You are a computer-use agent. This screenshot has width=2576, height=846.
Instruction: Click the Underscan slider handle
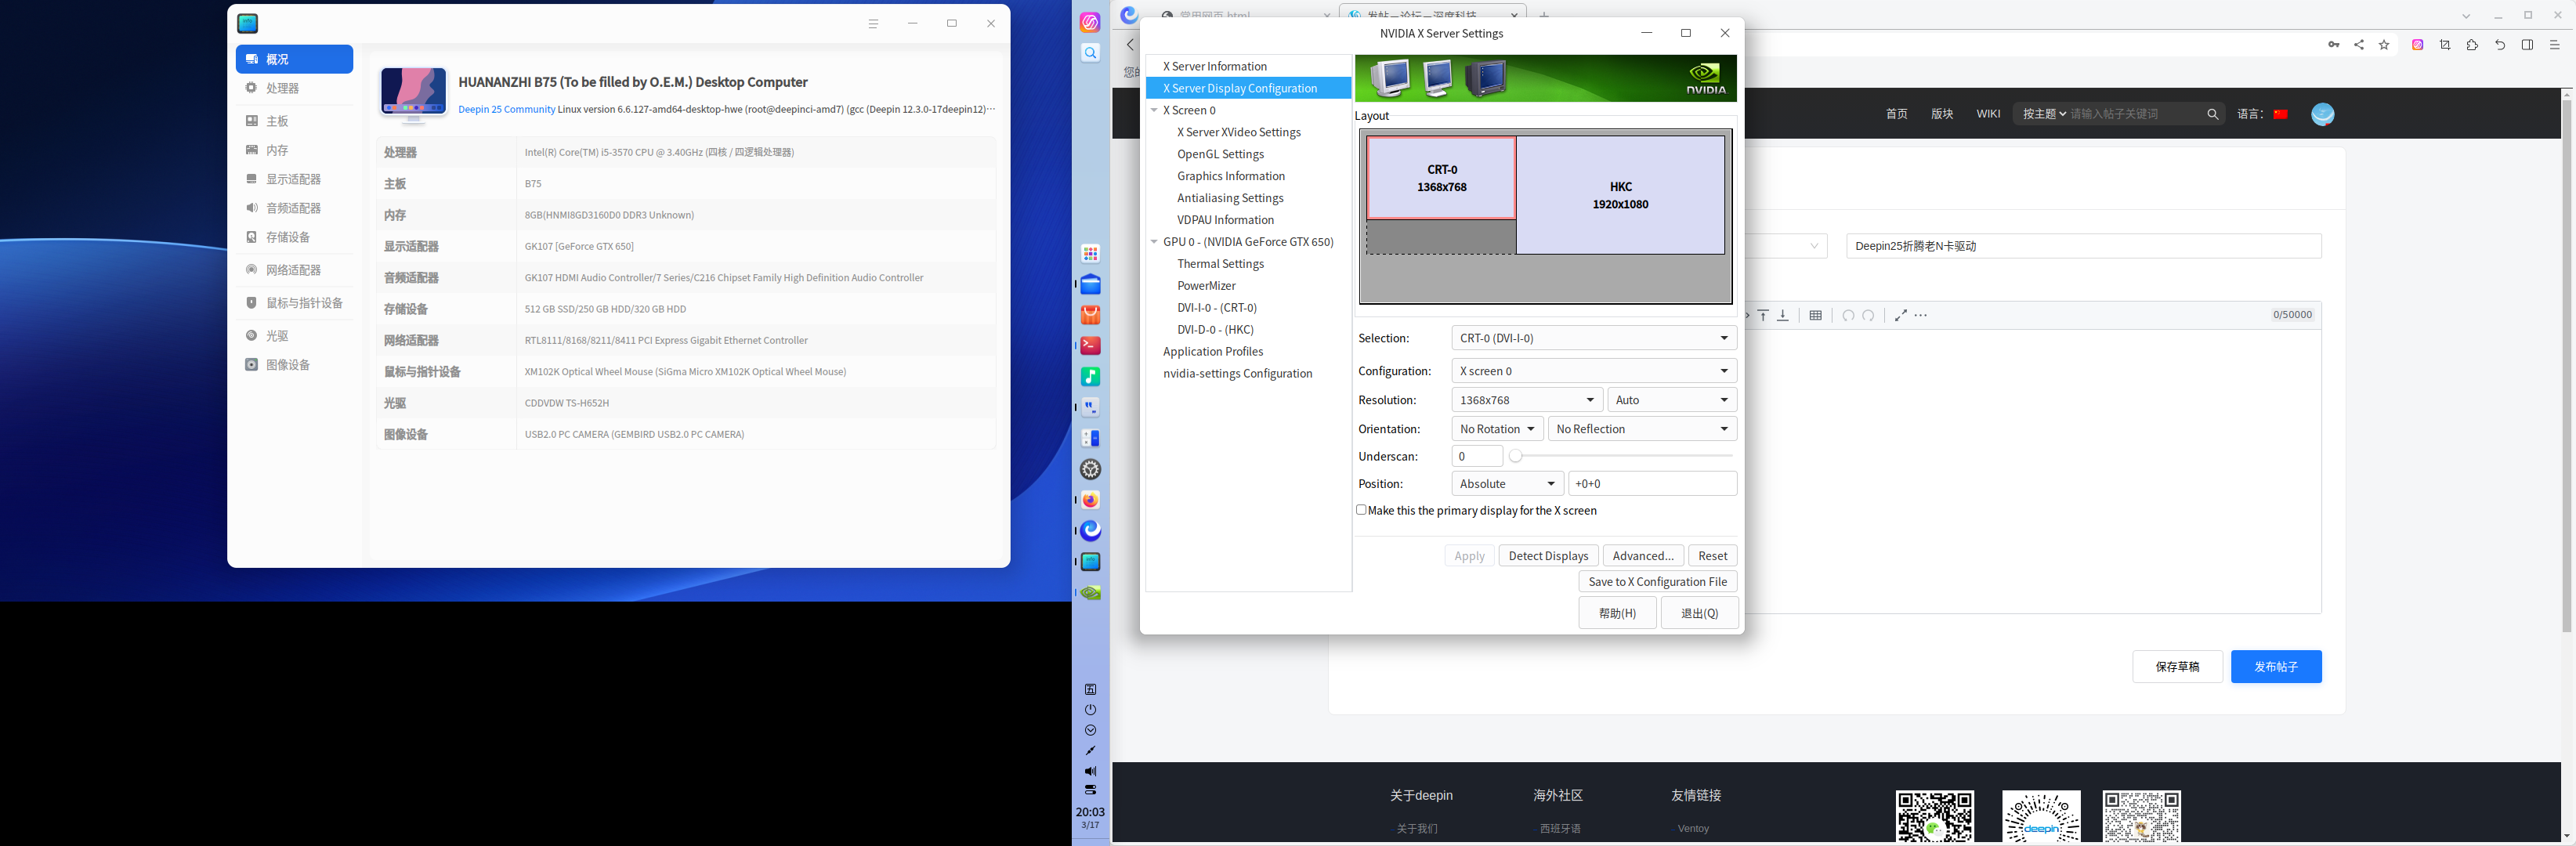coord(1516,456)
